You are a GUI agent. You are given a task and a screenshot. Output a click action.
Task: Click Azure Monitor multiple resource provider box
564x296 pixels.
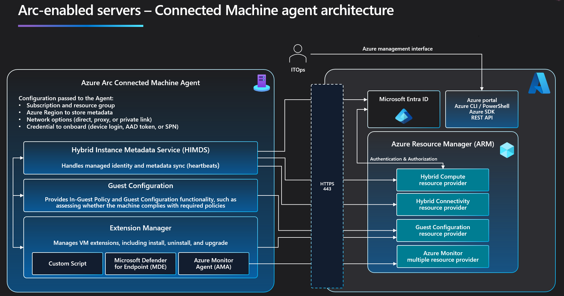(x=443, y=256)
